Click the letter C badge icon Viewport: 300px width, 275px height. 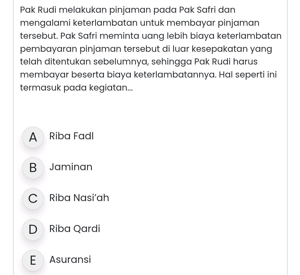pyautogui.click(x=33, y=199)
